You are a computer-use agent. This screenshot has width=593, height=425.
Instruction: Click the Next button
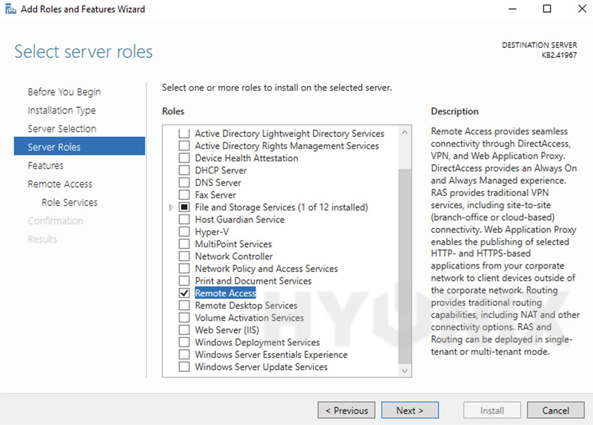pos(410,410)
